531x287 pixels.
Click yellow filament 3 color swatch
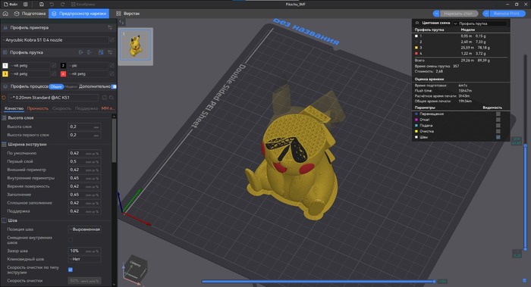pos(5,73)
